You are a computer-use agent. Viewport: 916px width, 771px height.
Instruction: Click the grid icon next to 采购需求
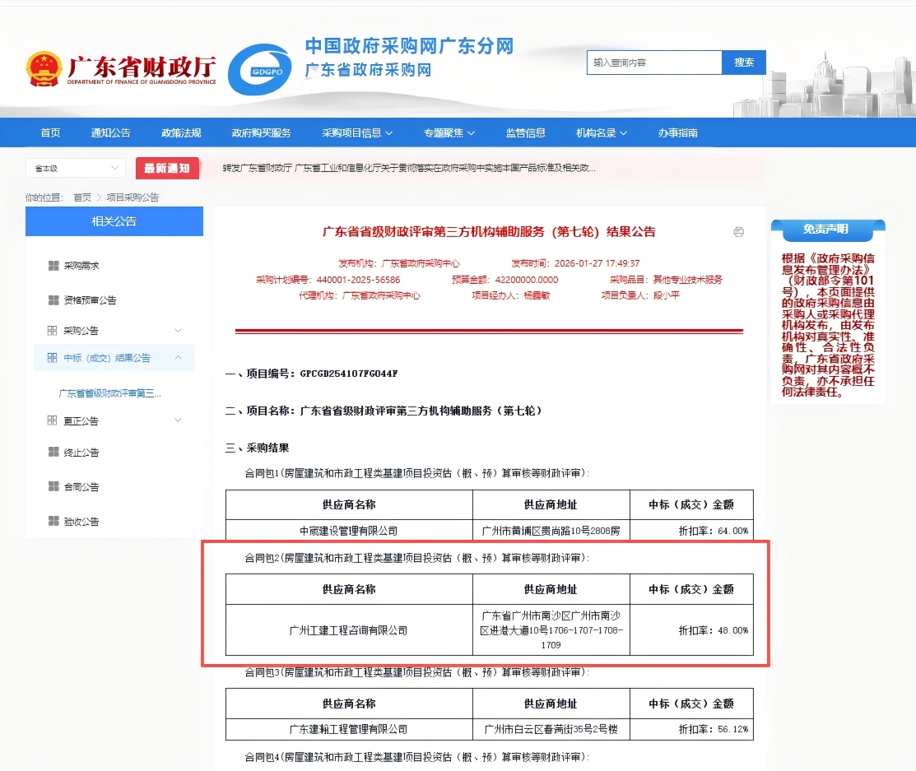[x=53, y=266]
